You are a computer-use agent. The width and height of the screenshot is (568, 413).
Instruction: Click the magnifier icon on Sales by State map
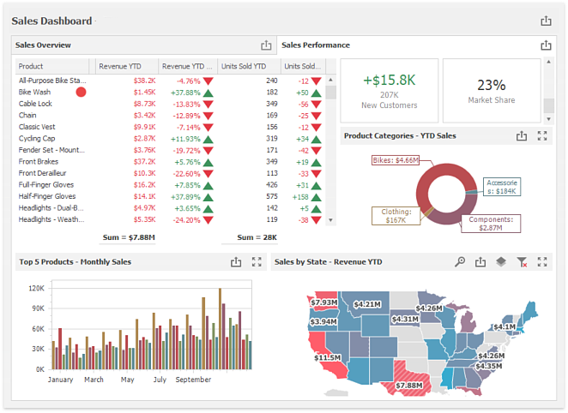click(x=460, y=262)
